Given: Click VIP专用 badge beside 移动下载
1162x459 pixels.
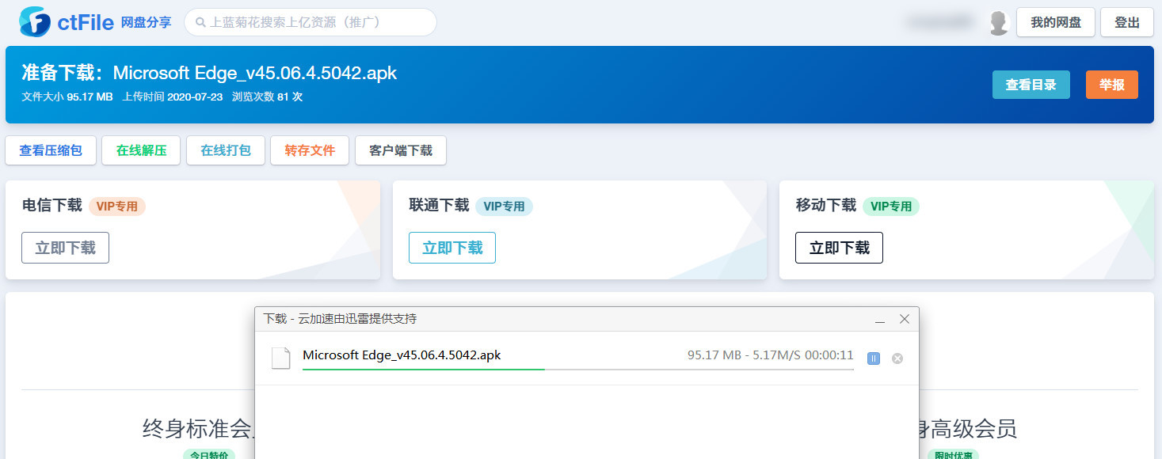Looking at the screenshot, I should click(891, 207).
